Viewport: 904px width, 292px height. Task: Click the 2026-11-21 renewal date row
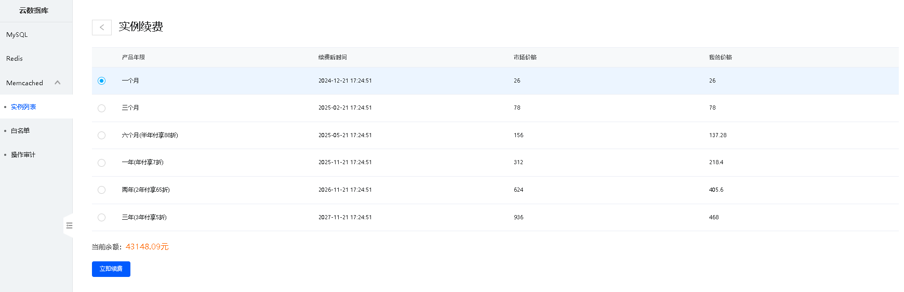345,190
